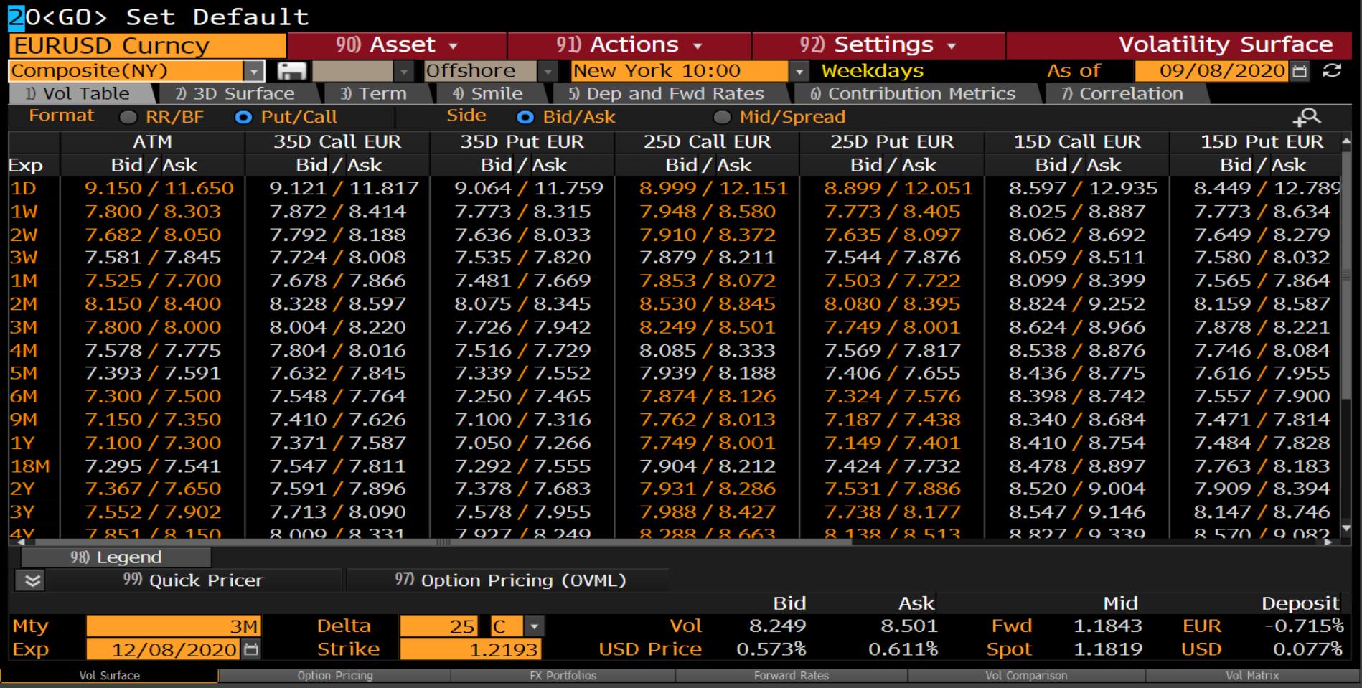Click the zoom user icon above table

click(x=1307, y=117)
